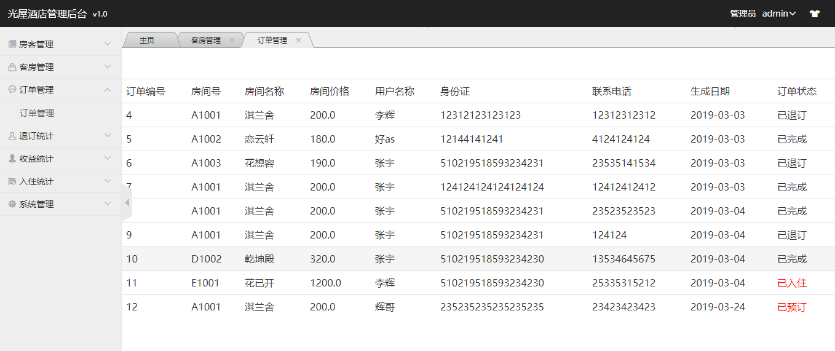Click phone number 4124124124
The width and height of the screenshot is (835, 351).
[621, 140]
